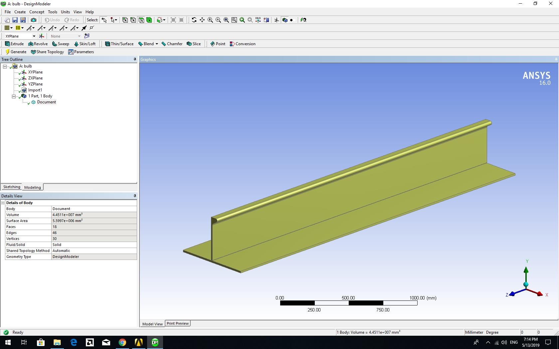Image resolution: width=559 pixels, height=349 pixels.
Task: Click the Generate button
Action: point(16,52)
